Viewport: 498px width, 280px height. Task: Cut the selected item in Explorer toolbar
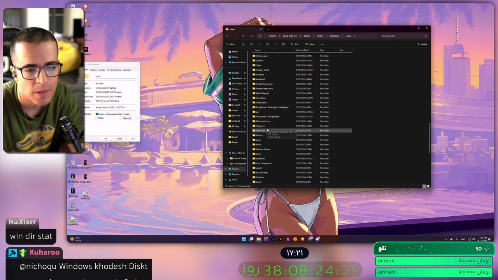(244, 44)
